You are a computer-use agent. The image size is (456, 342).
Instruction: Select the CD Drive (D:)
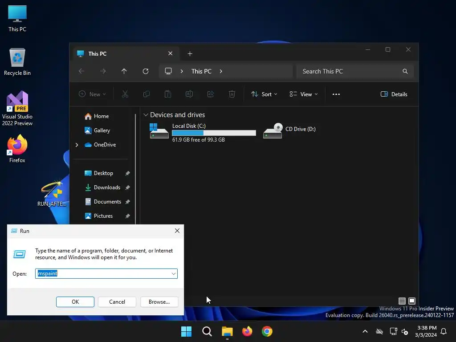289,131
